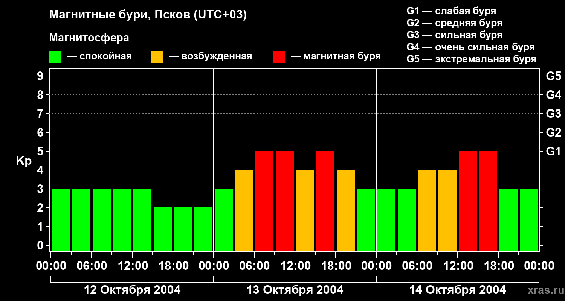The width and height of the screenshot is (565, 301).
Task: Click the chart title 'Магнитные бури, Псков (UTC+03)'
Action: coord(148,15)
